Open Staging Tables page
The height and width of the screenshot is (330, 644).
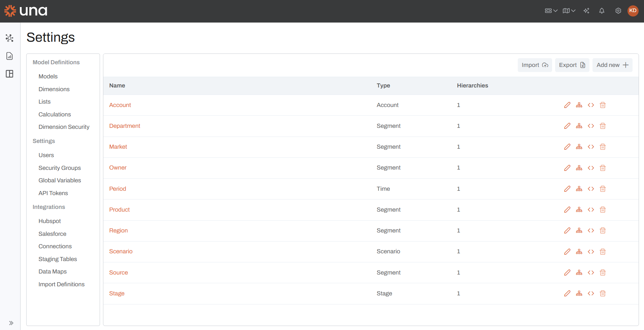(x=58, y=259)
